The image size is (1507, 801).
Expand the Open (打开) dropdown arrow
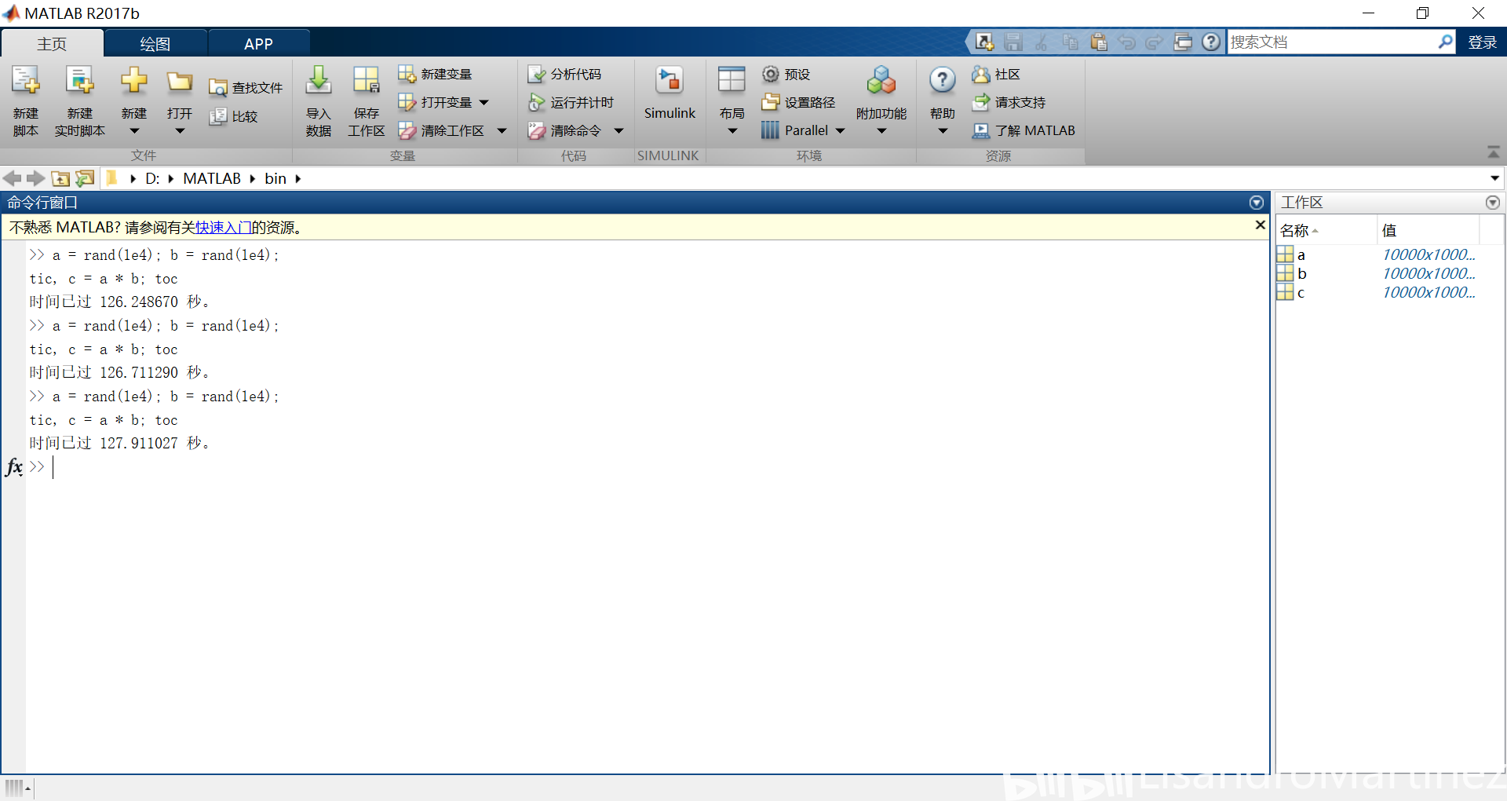(x=180, y=131)
